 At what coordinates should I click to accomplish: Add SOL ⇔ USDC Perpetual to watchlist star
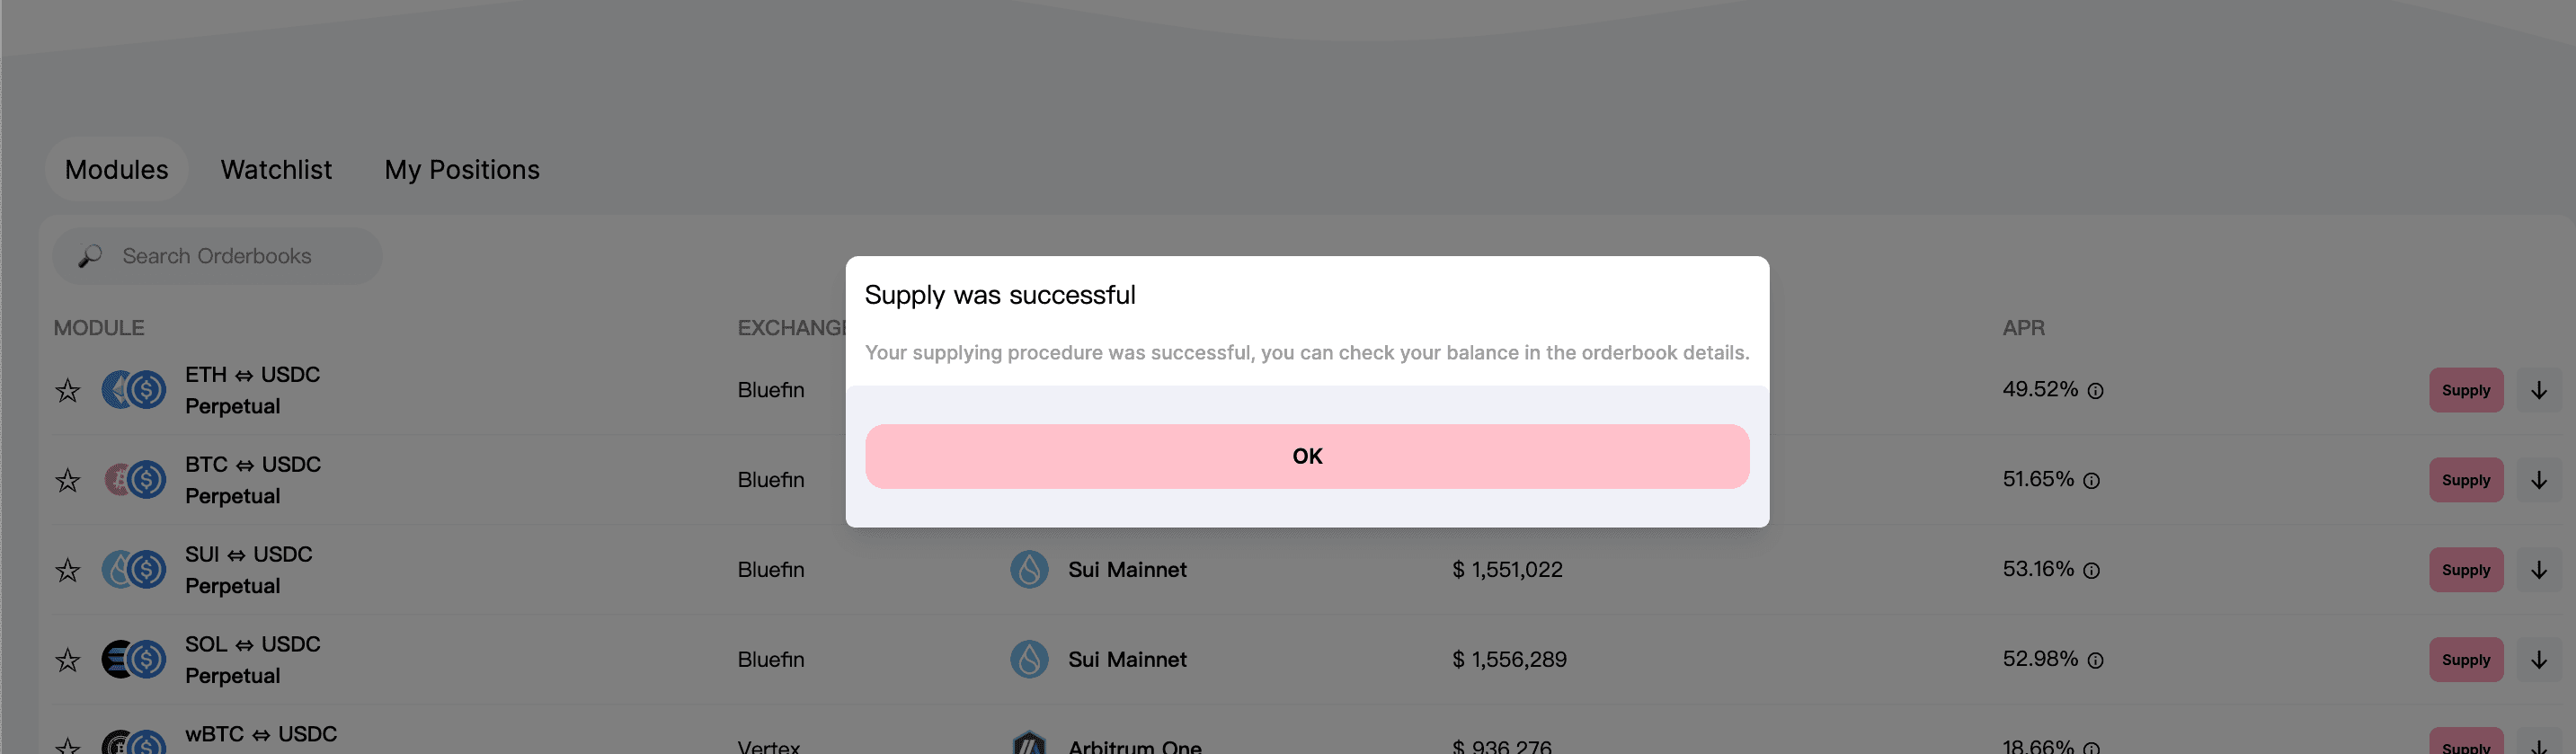click(x=67, y=660)
